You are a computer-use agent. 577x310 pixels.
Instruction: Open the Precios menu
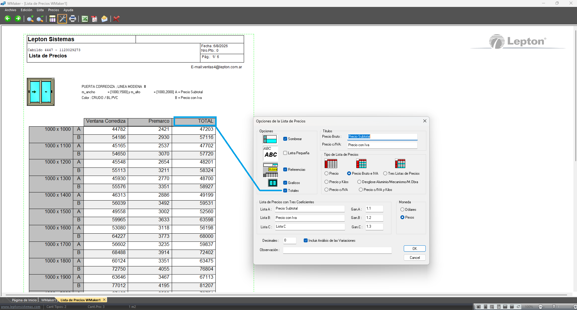pos(54,10)
